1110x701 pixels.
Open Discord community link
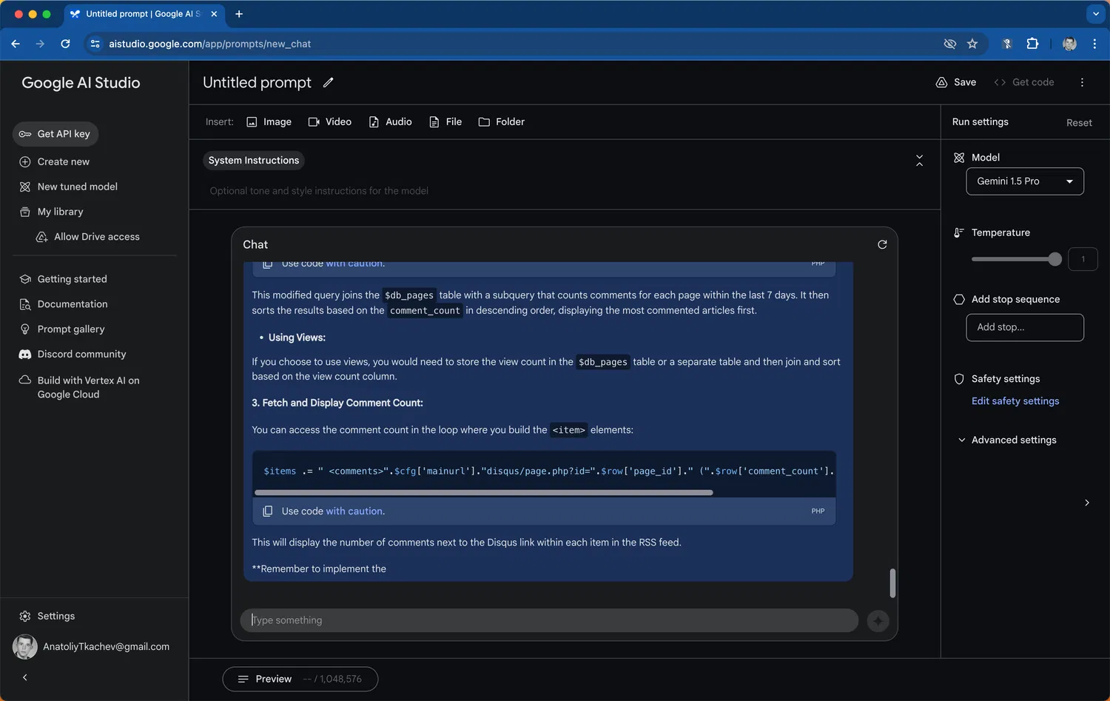coord(73,355)
